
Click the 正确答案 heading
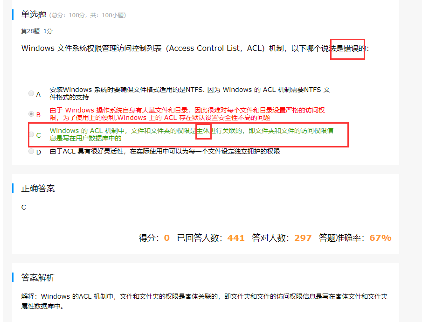[38, 188]
